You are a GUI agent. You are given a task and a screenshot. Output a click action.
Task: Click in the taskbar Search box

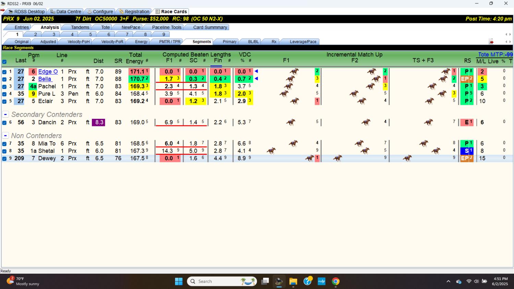[x=222, y=281]
